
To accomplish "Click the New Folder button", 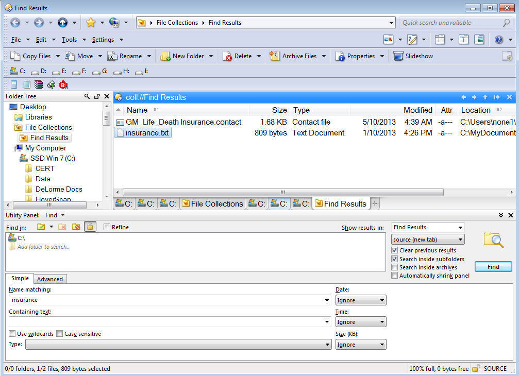I will point(182,56).
